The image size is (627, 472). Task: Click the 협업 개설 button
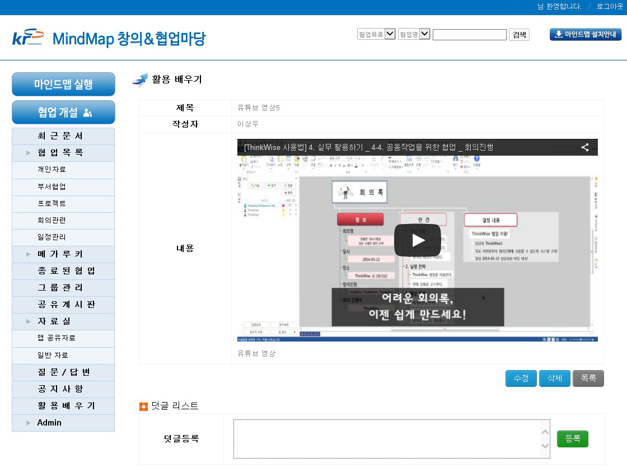coord(64,112)
